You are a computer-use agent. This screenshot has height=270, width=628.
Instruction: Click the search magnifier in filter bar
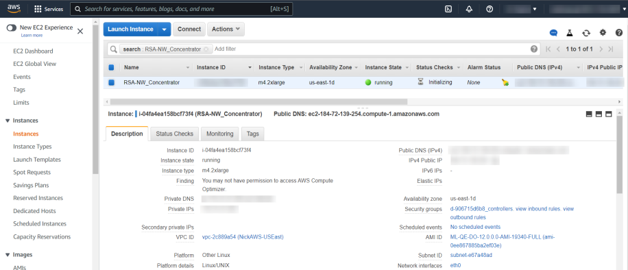pos(113,49)
